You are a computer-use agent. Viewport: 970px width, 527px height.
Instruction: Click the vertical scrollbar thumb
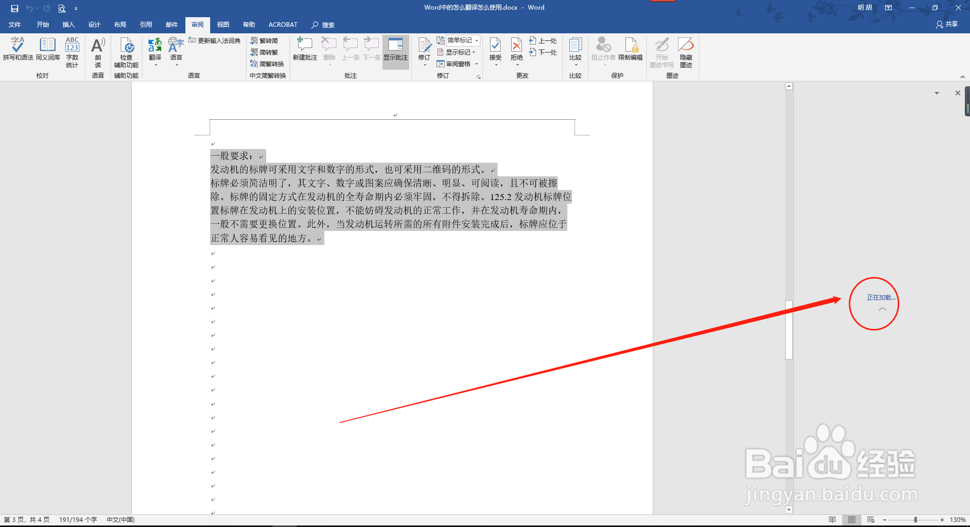coord(789,330)
